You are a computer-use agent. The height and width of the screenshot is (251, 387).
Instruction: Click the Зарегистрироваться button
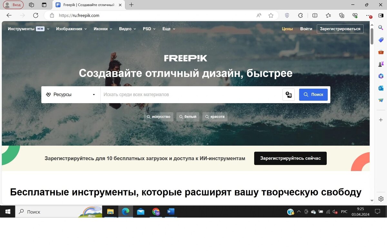[x=340, y=29]
